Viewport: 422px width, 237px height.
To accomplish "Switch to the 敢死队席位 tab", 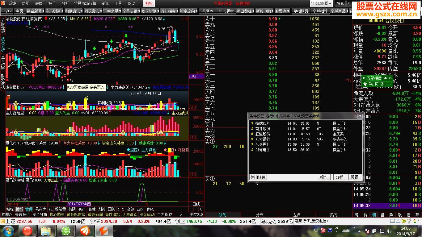I will coord(76,214).
